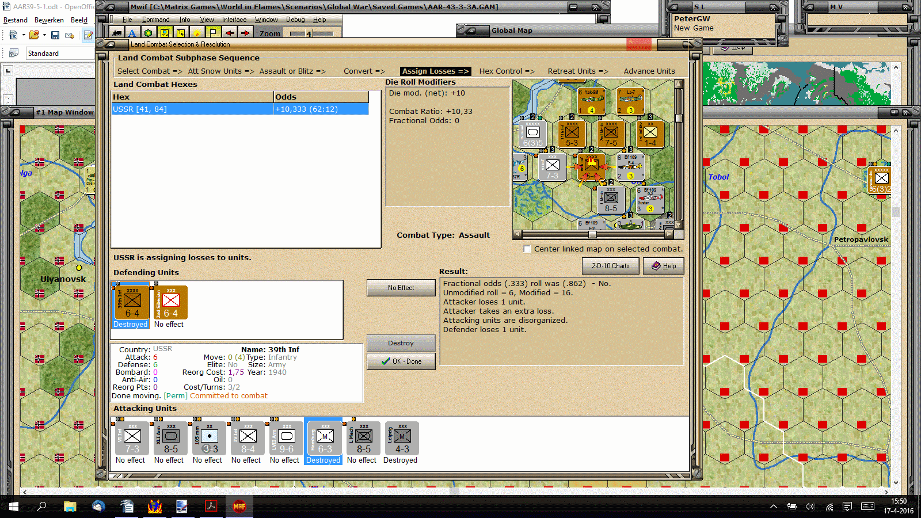Select the white flag toolbar icon
Screen dimensions: 921x518
213,33
